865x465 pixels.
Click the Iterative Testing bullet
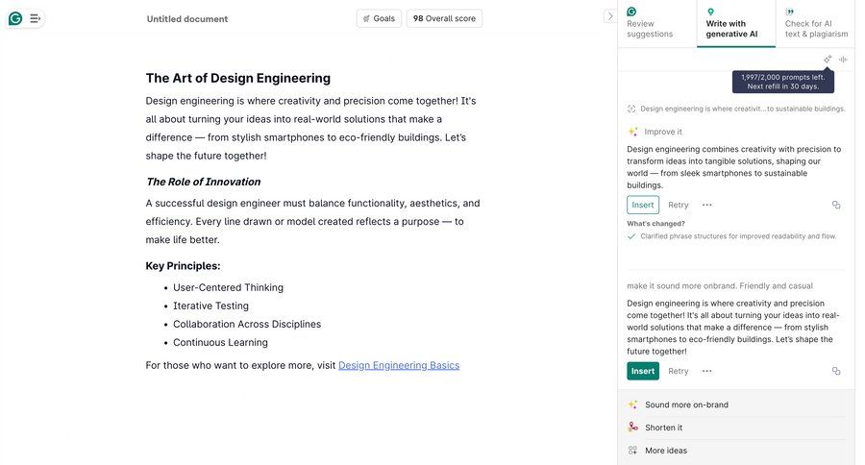click(210, 306)
